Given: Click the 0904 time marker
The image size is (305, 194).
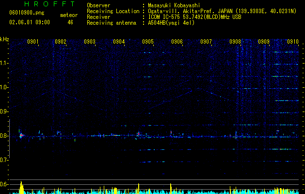Looking at the screenshot, I should coord(119,42).
